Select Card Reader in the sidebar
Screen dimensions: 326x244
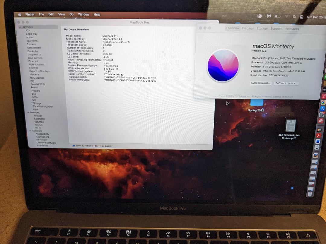coord(34,48)
